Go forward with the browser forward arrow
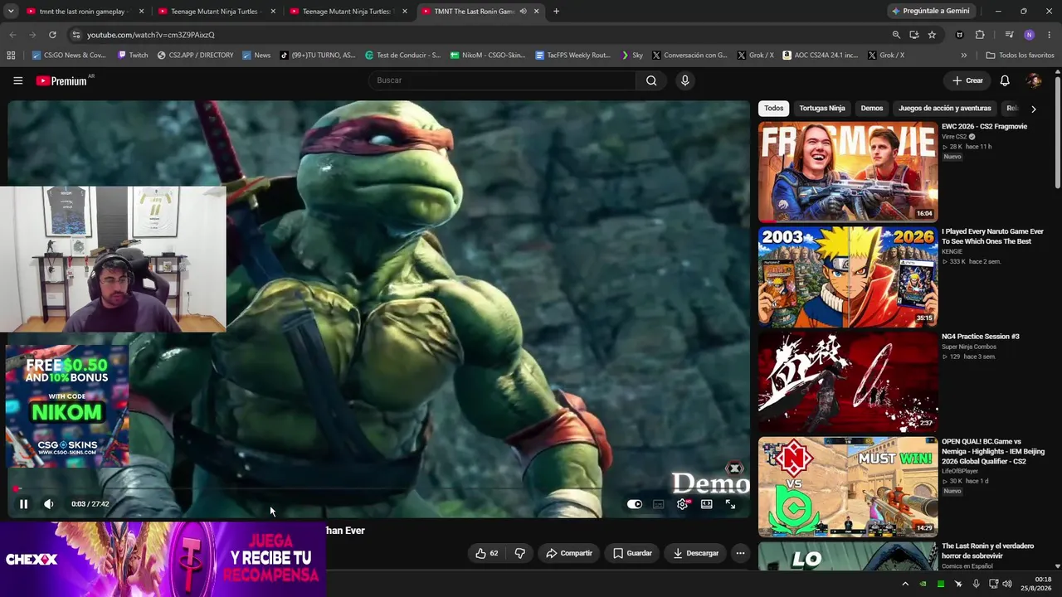The height and width of the screenshot is (597, 1062). coord(32,35)
